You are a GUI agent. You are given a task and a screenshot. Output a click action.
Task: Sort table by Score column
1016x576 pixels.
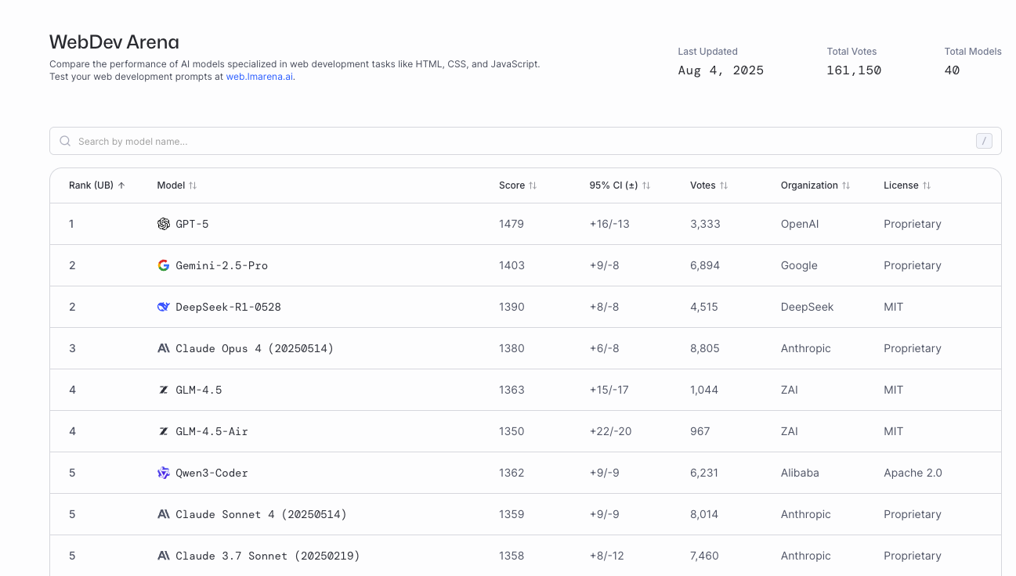click(x=518, y=185)
